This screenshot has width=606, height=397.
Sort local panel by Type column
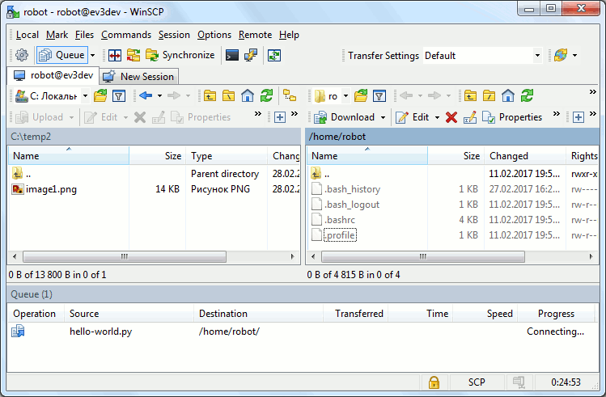[x=227, y=156]
